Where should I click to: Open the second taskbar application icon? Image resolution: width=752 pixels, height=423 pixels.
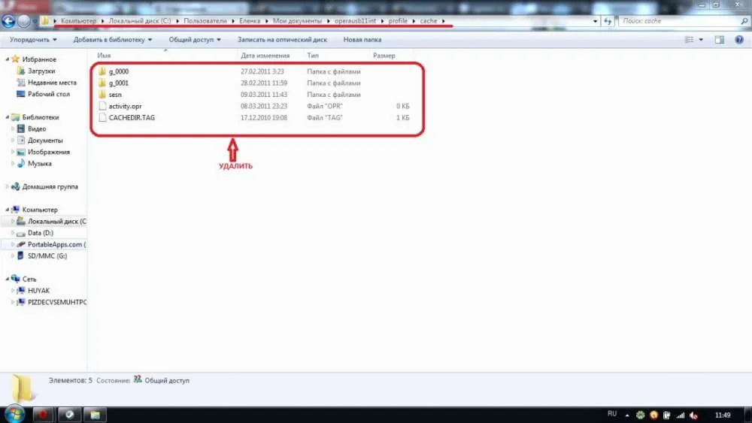click(x=69, y=415)
